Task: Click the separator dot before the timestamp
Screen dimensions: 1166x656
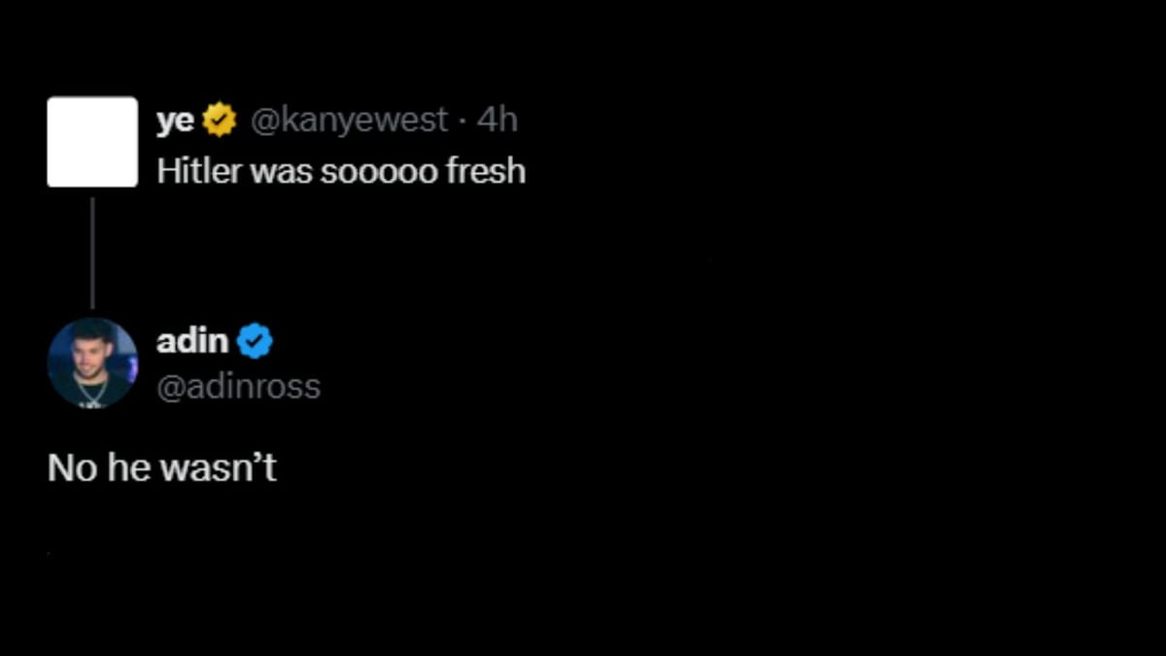Action: 464,119
